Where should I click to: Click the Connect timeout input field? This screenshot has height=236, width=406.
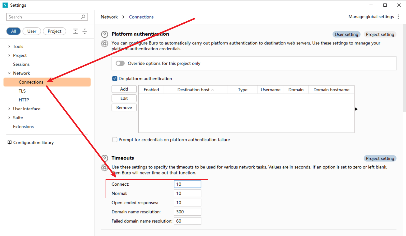pos(187,184)
